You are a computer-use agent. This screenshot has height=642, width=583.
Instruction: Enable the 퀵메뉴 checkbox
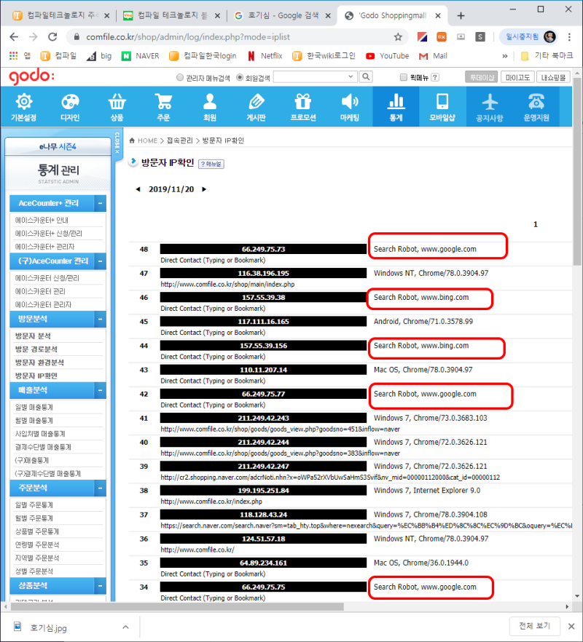pyautogui.click(x=404, y=78)
